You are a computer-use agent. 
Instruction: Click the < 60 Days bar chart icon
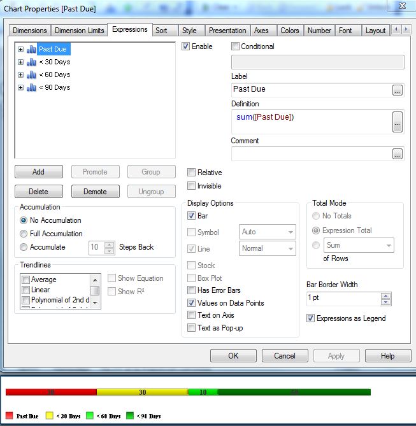[x=31, y=75]
